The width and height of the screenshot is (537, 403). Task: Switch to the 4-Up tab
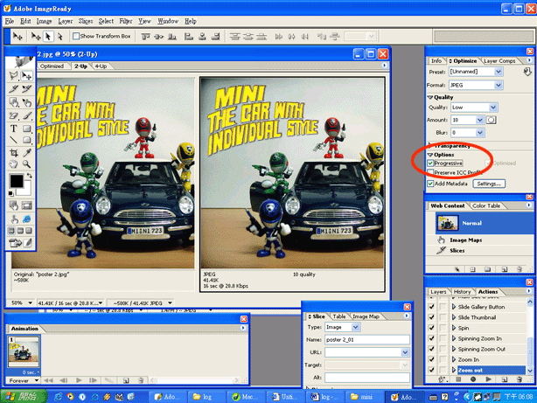[x=101, y=66]
